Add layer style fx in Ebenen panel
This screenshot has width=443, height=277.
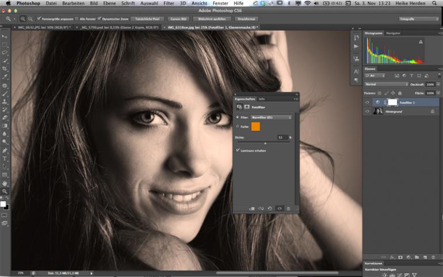(x=392, y=257)
